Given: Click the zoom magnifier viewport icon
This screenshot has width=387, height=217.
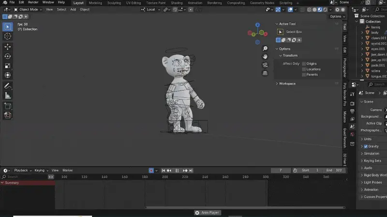Looking at the screenshot, I should tap(265, 49).
